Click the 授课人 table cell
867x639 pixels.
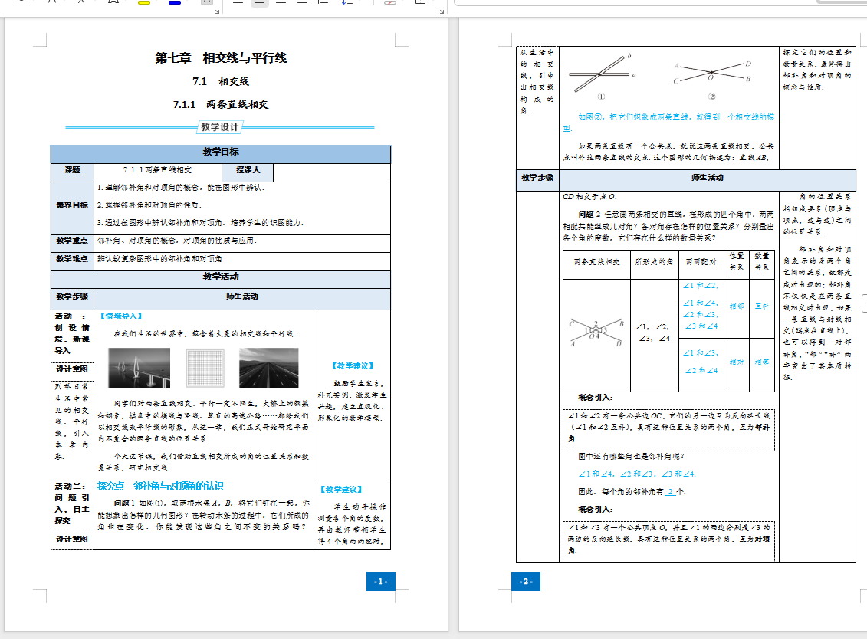pos(248,171)
